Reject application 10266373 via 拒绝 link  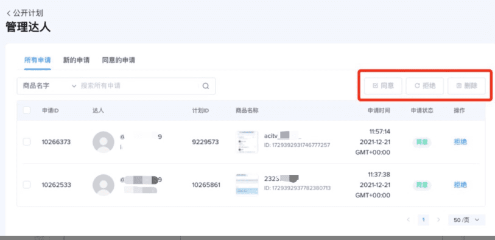(460, 142)
